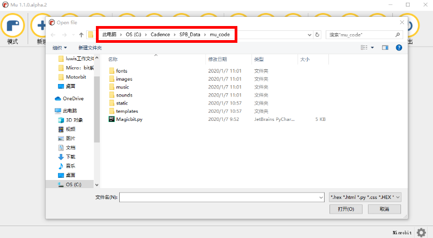Open the file type filter dropdown

click(365, 197)
